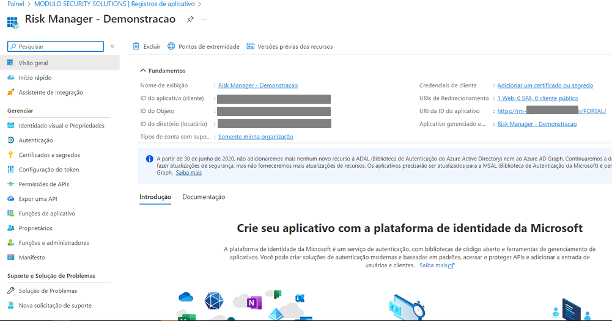This screenshot has width=612, height=321.
Task: Click the Configuração do token icon
Action: 10,170
